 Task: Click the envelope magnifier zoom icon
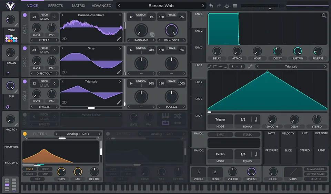click(324, 16)
